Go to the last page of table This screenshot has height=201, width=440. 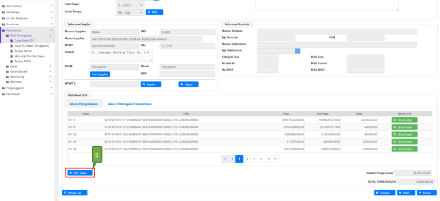tap(261, 159)
